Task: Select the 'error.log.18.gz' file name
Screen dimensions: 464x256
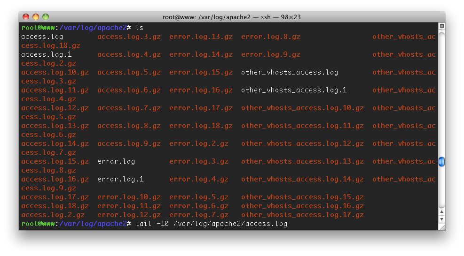Action: pos(201,126)
